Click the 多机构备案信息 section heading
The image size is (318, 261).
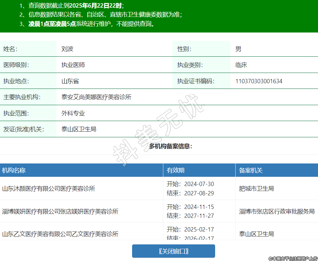click(171, 146)
